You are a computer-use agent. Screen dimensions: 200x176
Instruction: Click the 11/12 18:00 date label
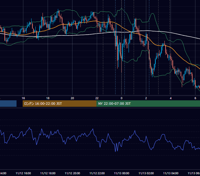[x=48, y=173]
